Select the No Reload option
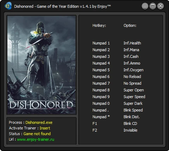The width and height of the screenshot is (169, 151). point(132,77)
